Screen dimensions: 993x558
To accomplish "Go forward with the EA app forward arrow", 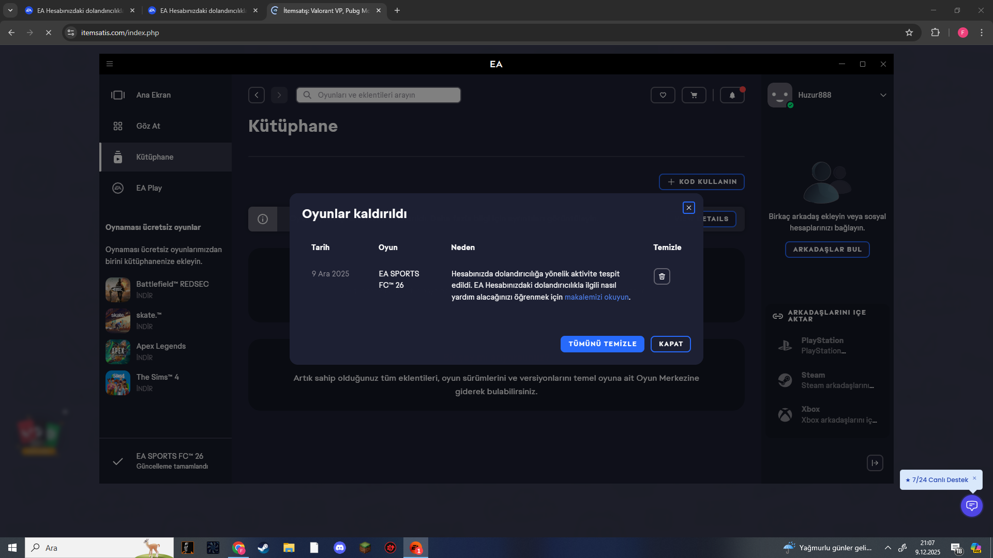I will (279, 95).
